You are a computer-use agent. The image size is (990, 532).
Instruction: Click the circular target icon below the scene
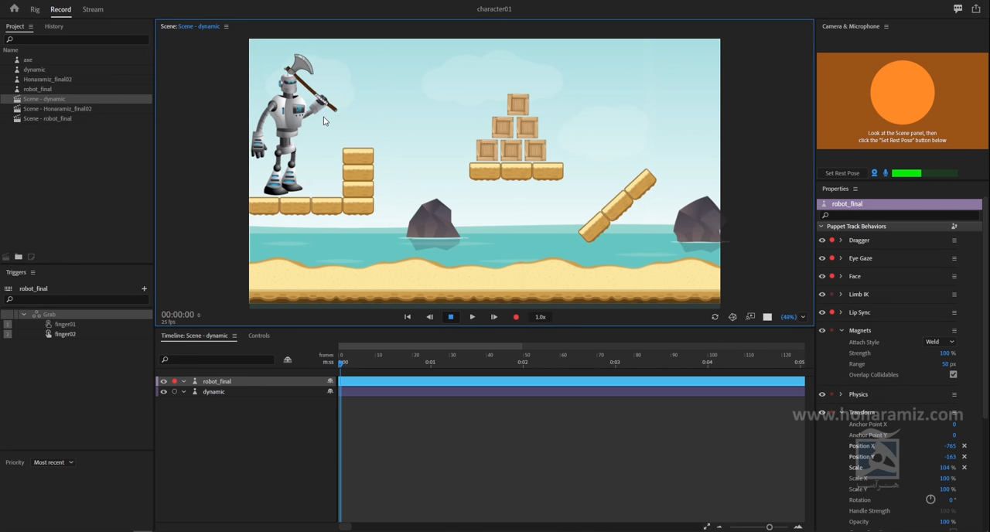coord(732,317)
